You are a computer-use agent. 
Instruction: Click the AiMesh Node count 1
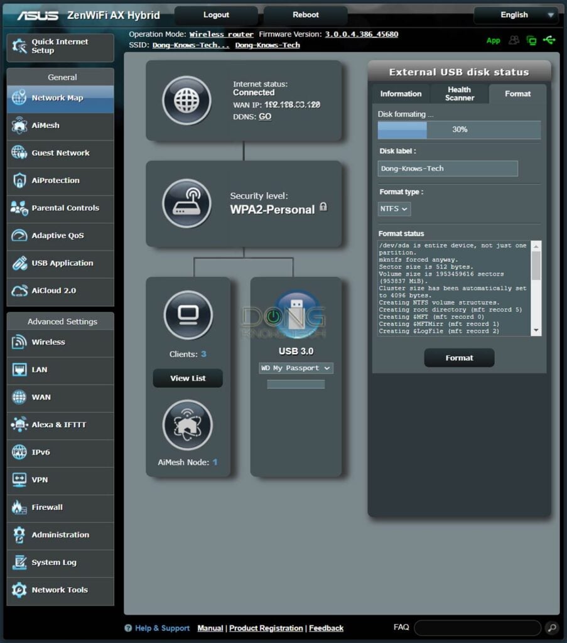point(215,462)
